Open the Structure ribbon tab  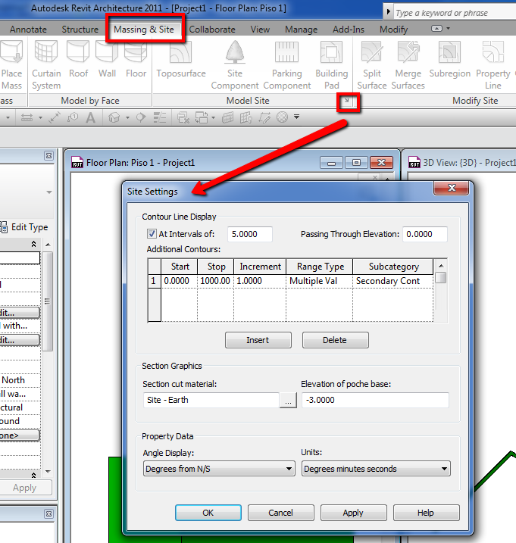tap(80, 30)
